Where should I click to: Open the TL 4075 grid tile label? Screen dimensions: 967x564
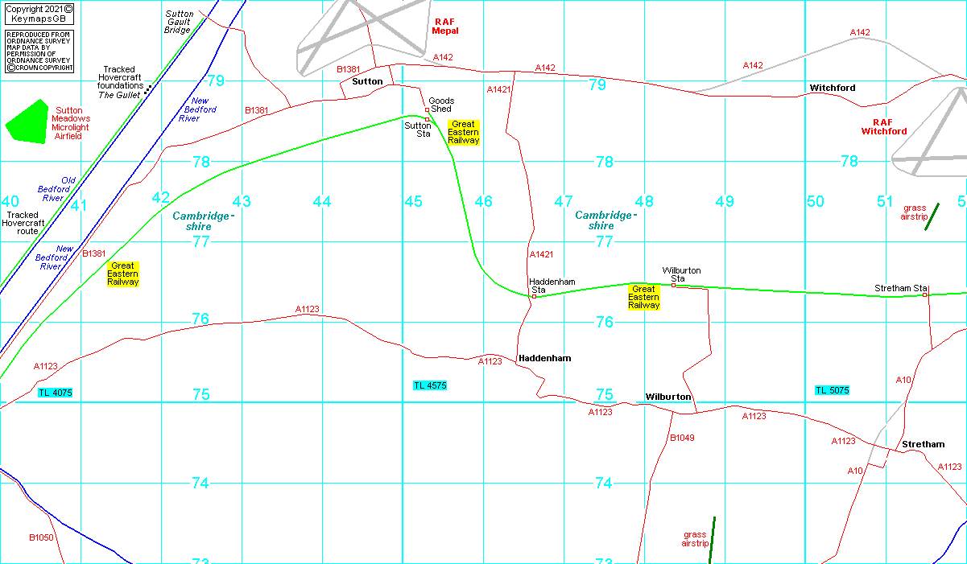55,393
